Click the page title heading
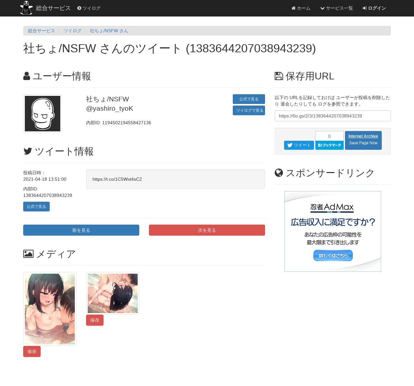Screen dimensions: 414x386 tap(170, 48)
